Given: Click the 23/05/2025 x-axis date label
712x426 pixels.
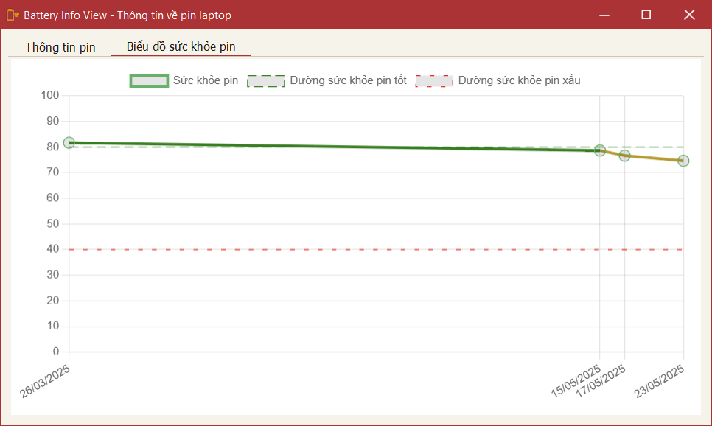Looking at the screenshot, I should click(x=660, y=381).
